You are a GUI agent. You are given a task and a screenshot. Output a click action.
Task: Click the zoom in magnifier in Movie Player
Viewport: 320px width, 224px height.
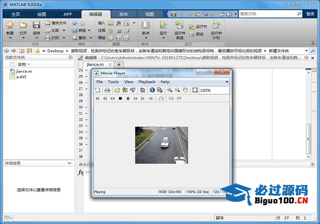point(170,90)
